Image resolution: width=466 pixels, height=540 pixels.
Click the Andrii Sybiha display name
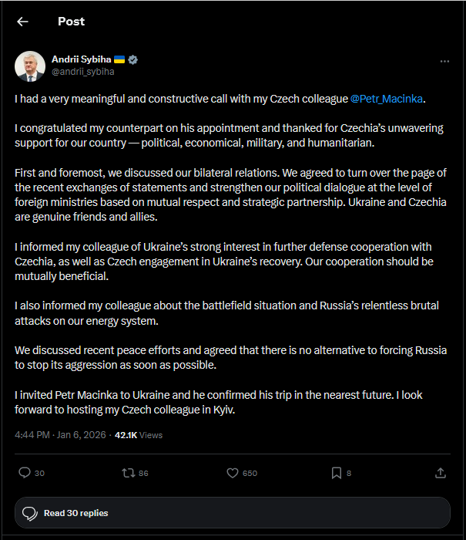[80, 59]
